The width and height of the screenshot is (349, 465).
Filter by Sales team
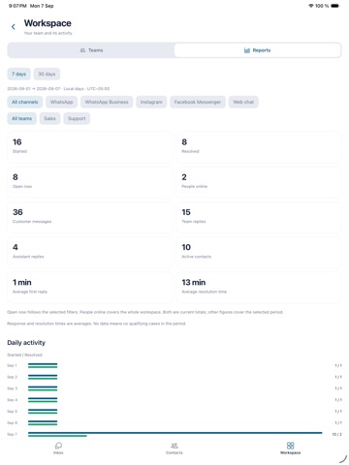pos(50,118)
